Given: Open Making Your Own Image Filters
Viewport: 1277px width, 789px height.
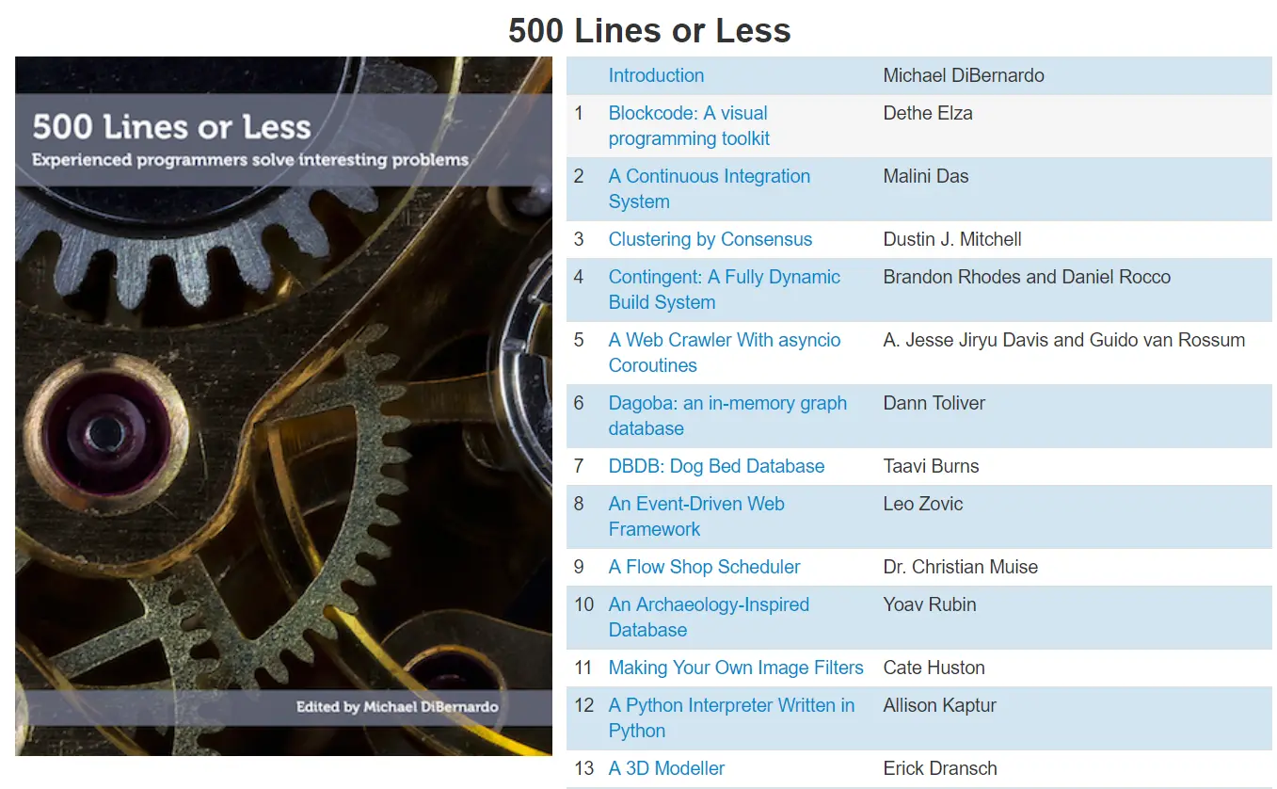Looking at the screenshot, I should 736,668.
